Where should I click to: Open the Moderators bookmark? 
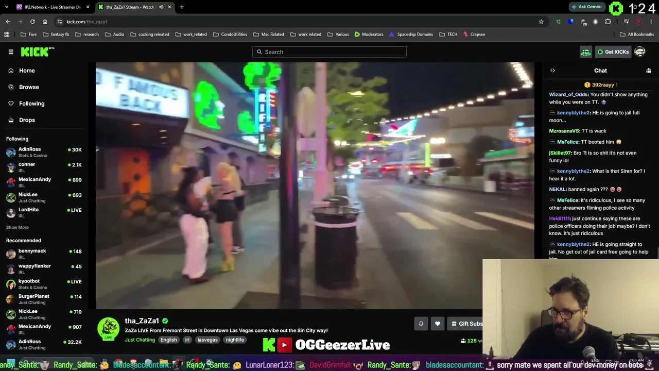(369, 35)
